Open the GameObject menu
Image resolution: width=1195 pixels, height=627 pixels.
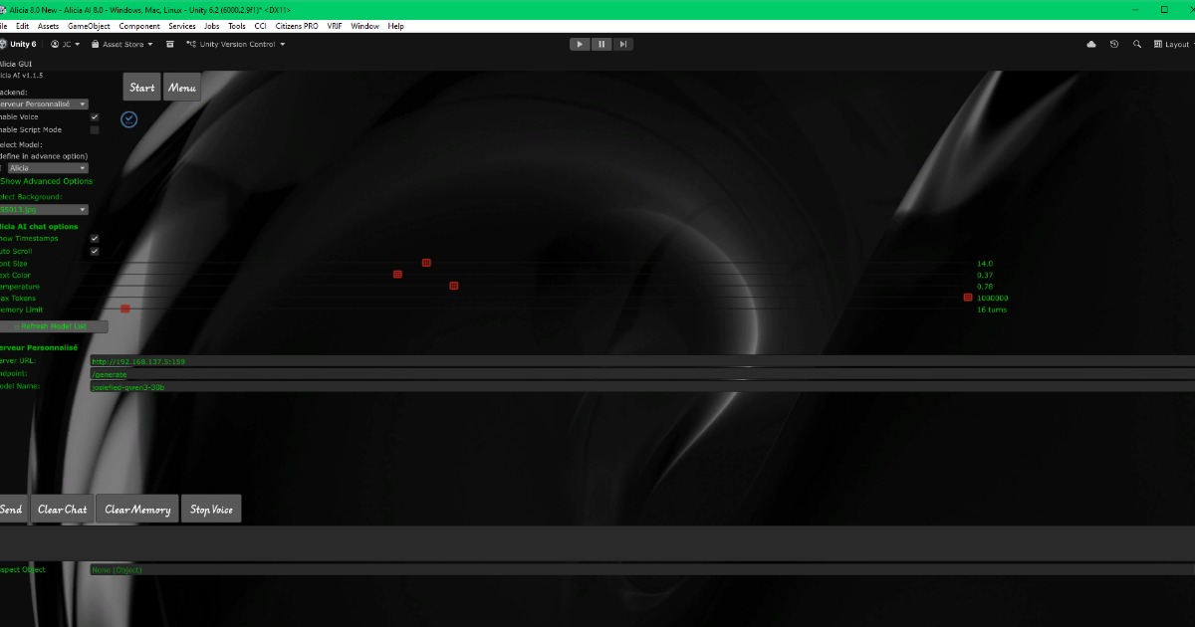(x=90, y=26)
